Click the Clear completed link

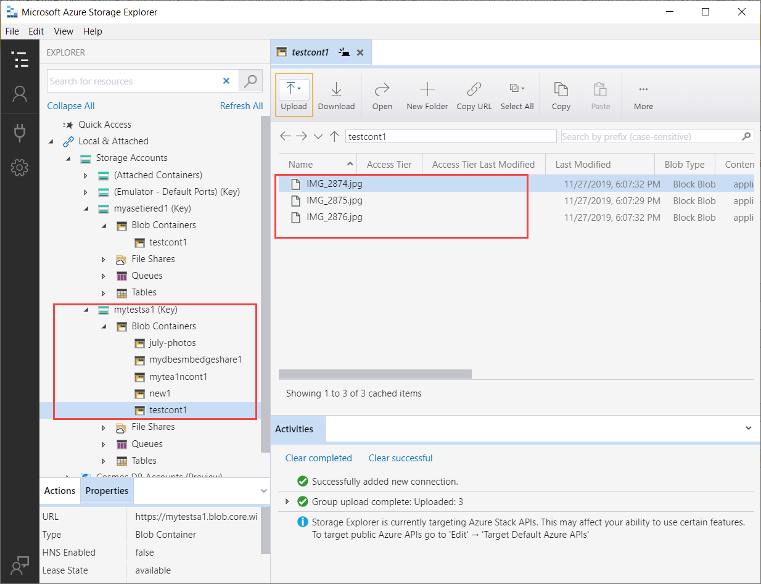click(x=319, y=458)
